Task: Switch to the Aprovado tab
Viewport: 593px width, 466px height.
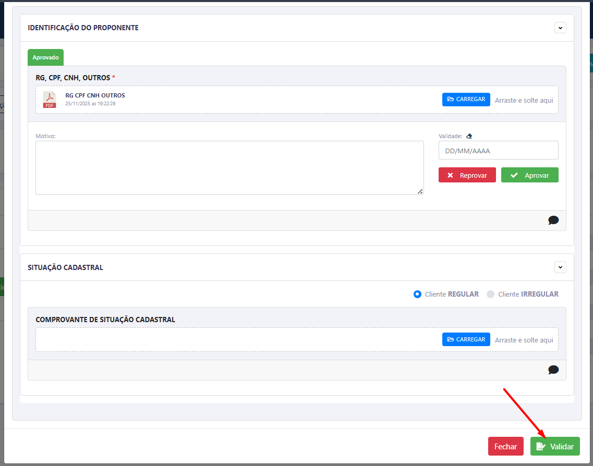Action: (45, 57)
